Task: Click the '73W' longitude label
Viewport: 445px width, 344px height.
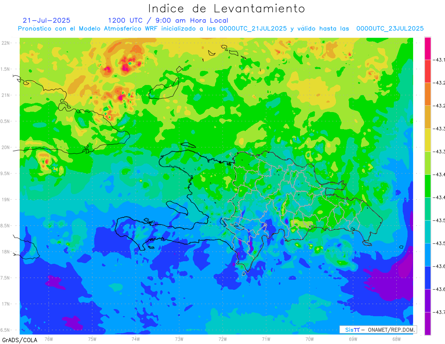Action: point(179,339)
